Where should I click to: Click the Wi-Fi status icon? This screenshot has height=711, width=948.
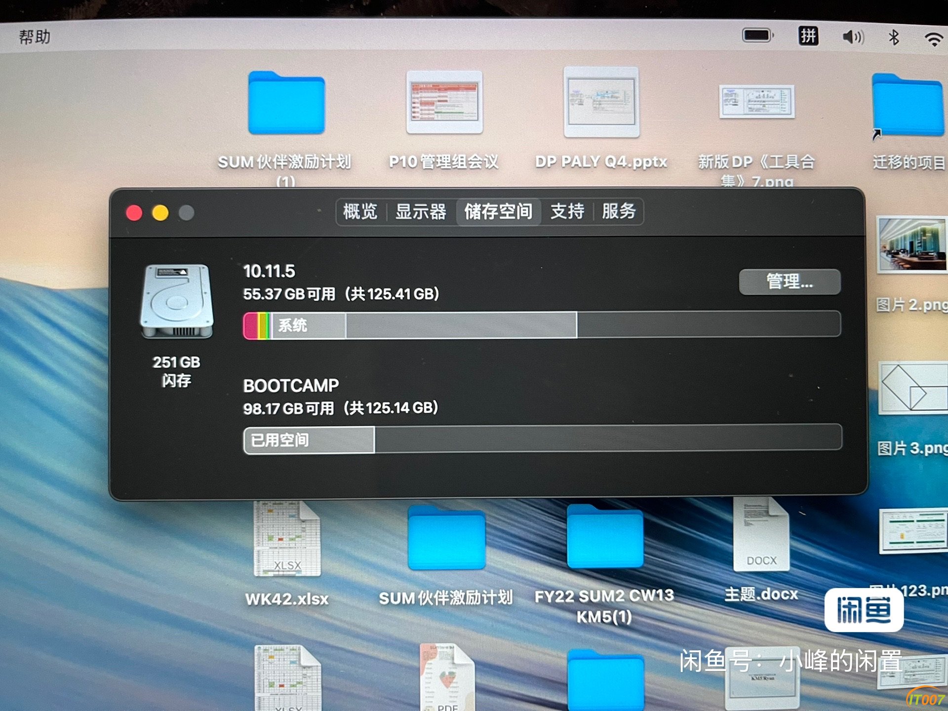pyautogui.click(x=934, y=39)
